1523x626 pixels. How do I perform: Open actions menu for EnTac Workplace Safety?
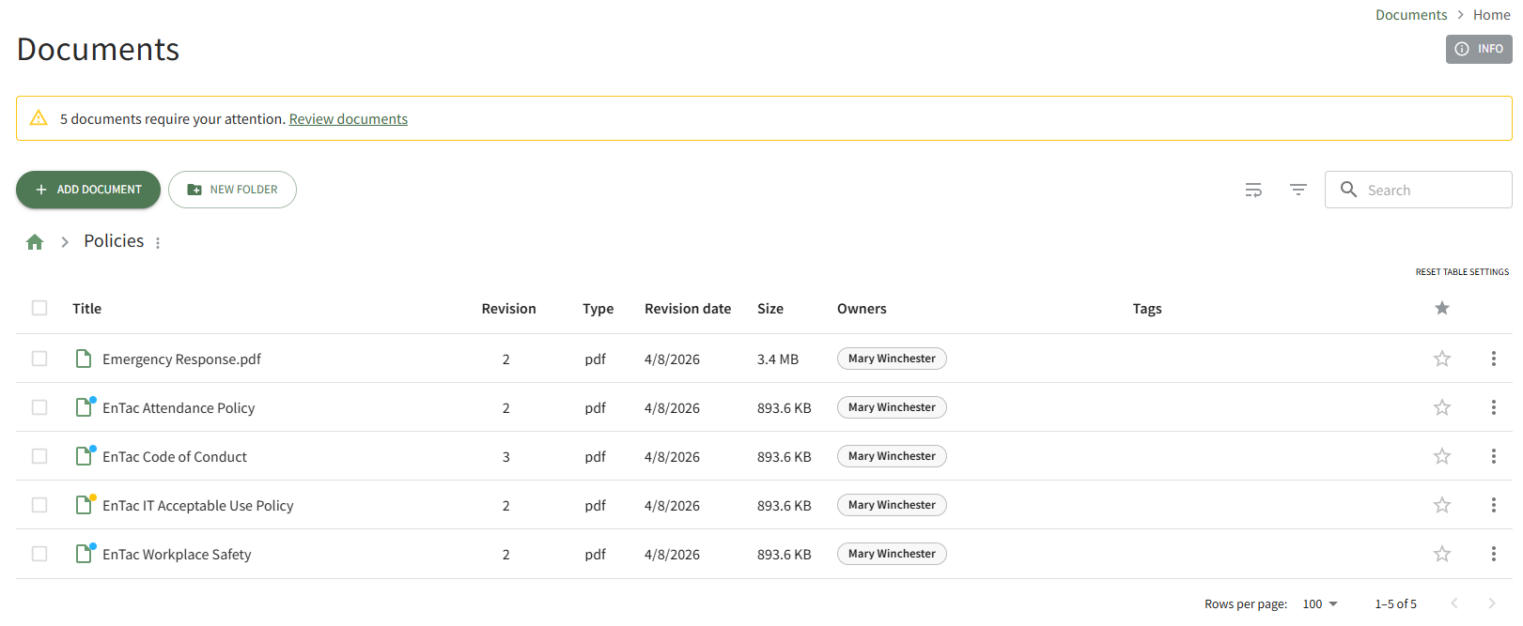[x=1493, y=554]
